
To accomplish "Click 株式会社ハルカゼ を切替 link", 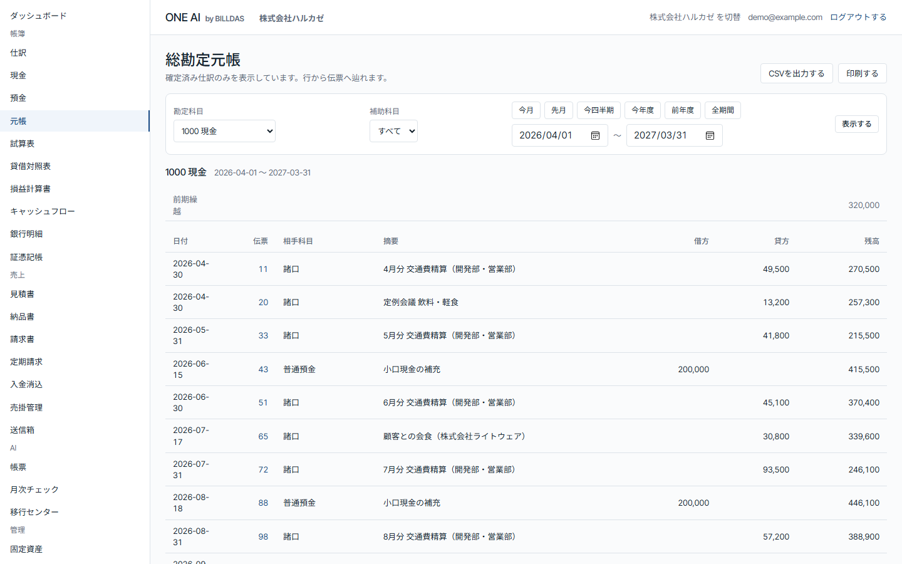I will coord(695,17).
